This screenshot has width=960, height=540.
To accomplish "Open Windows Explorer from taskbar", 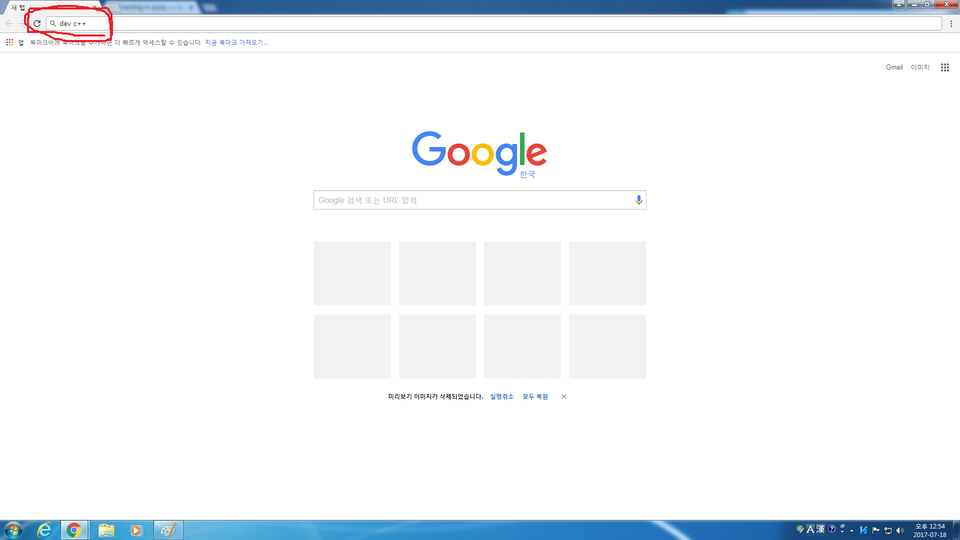I will (x=106, y=530).
